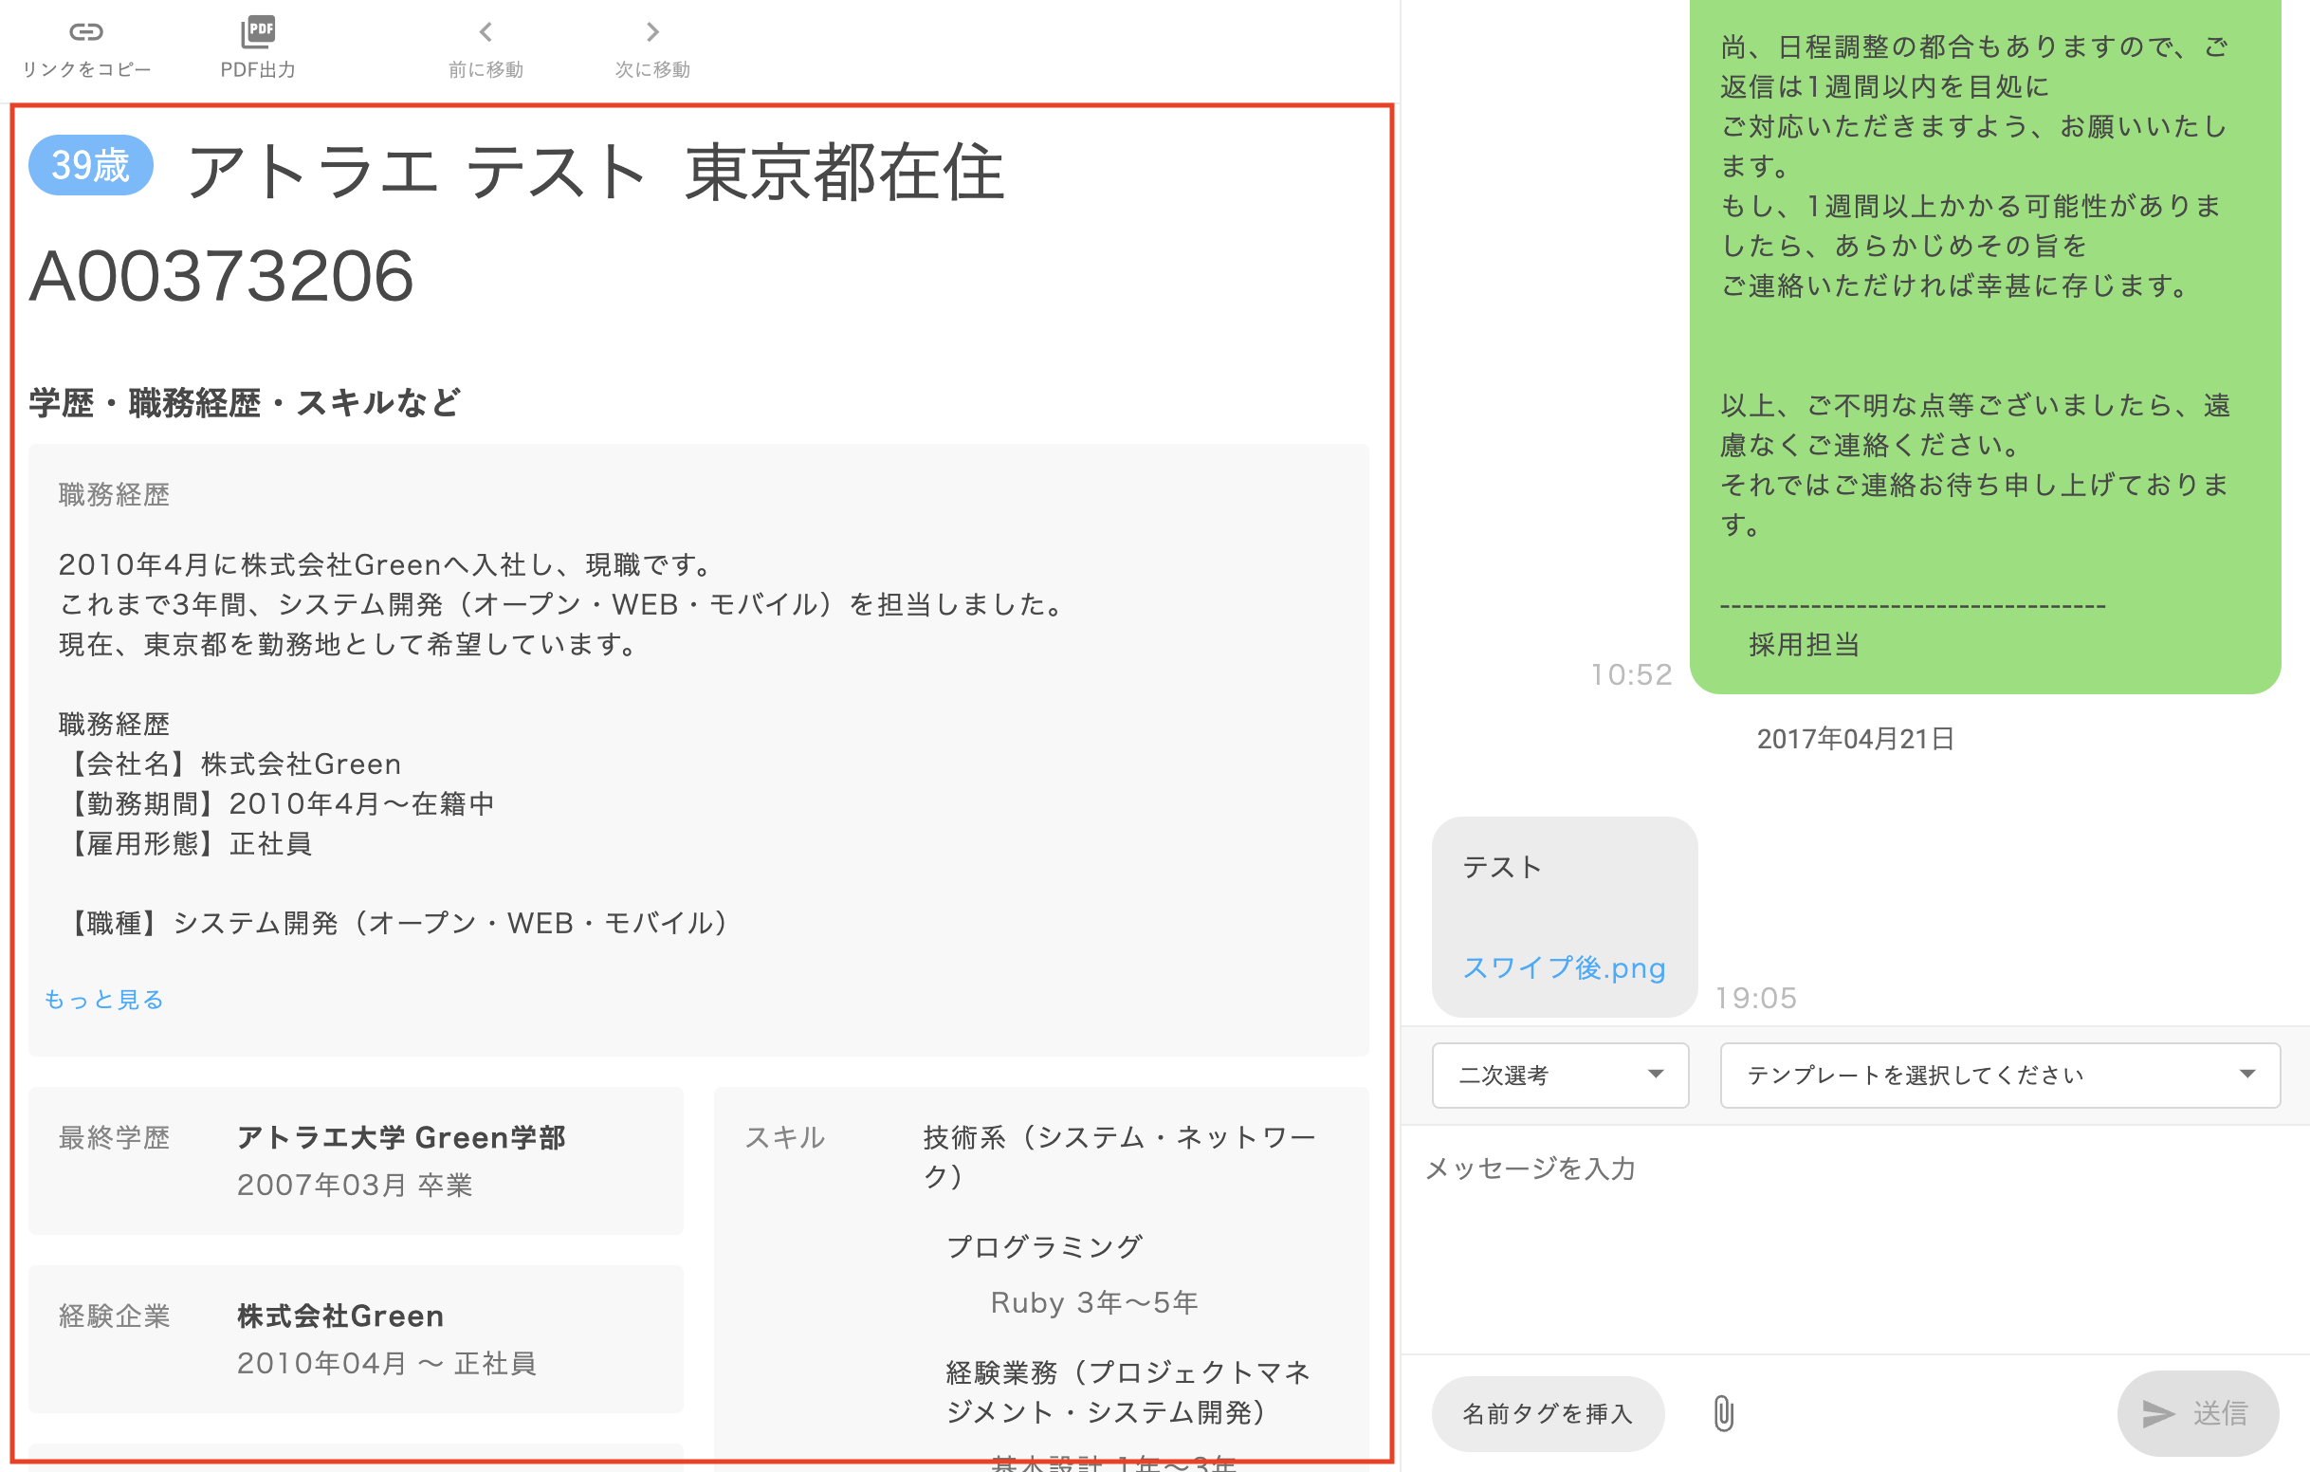
Task: Click the 【勤務期間】2010年4月〜在籍中 line
Action: (x=277, y=803)
